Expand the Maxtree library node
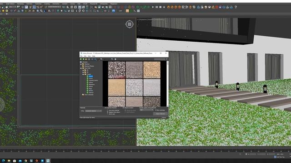This screenshot has width=291, height=163. coord(81,64)
